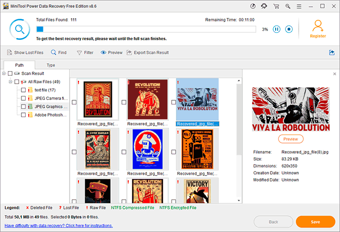Open the shopping cart icon in title bar
Image resolution: width=340 pixels, height=232 pixels.
[276, 6]
